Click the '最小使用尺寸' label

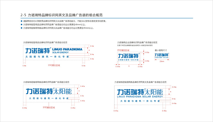[x=161, y=50]
